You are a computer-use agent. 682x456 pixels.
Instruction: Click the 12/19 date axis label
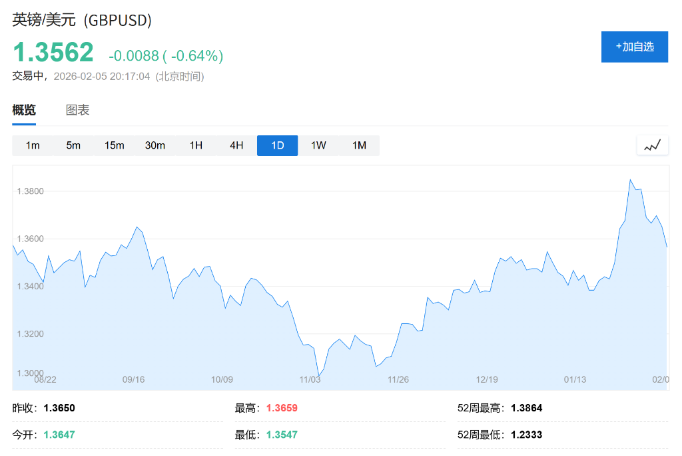[487, 379]
